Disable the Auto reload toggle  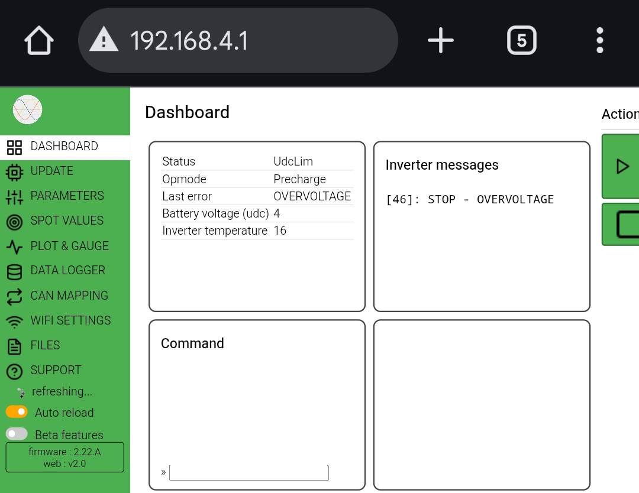point(17,411)
